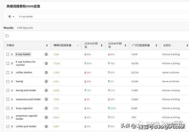
Task: Click 'Kitchen & Dining' in keurig pod holder row
Action: pyautogui.click(x=171, y=90)
